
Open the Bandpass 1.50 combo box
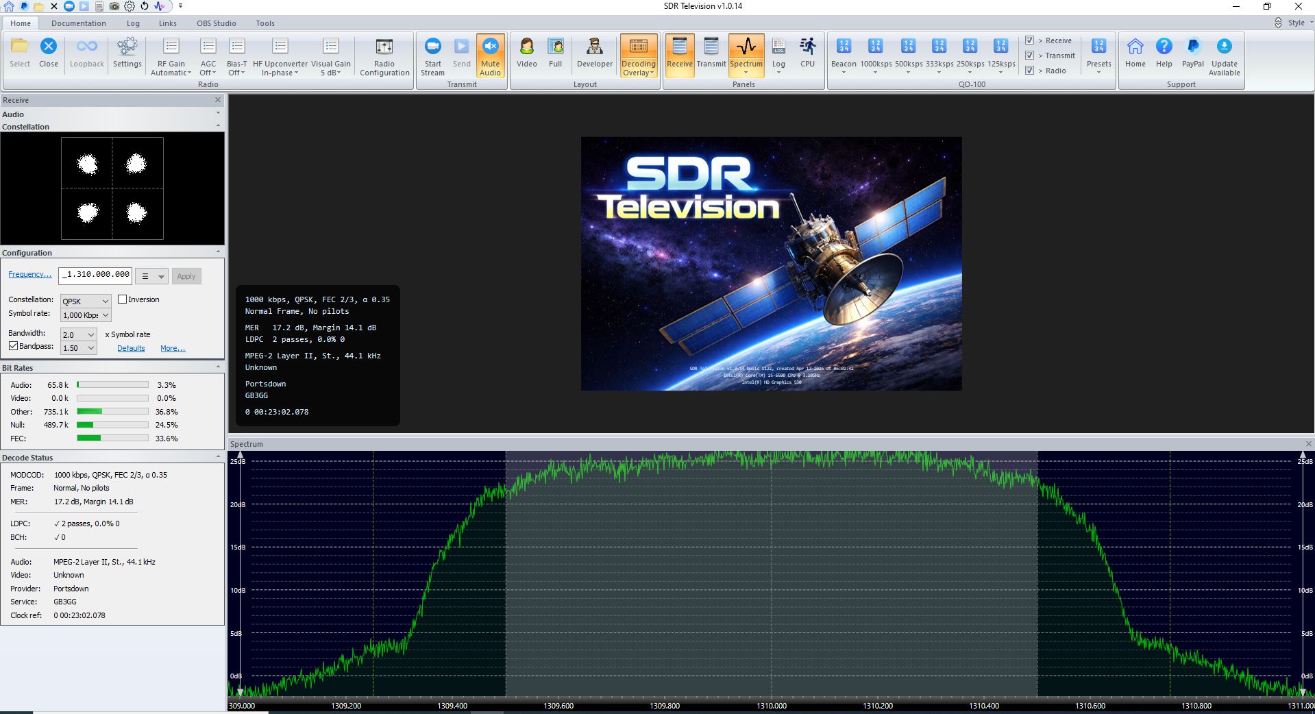(79, 348)
